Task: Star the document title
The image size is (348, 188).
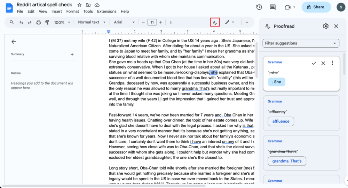Action: click(79, 5)
